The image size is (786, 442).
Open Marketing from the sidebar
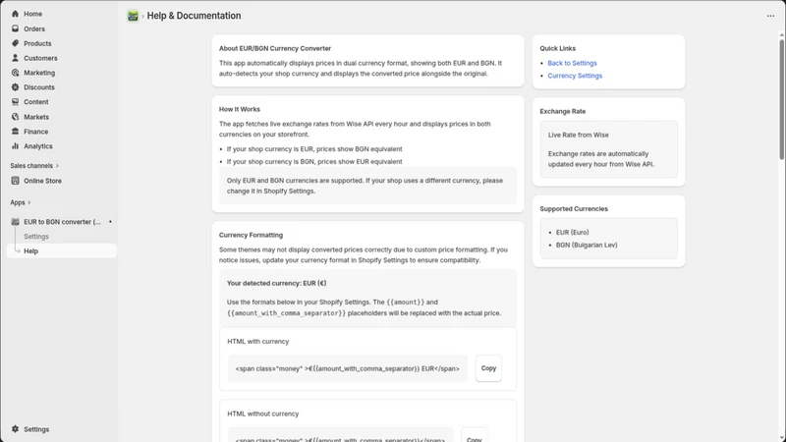coord(39,73)
